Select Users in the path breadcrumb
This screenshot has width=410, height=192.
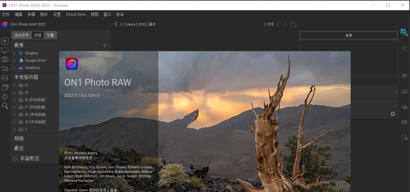click(131, 24)
